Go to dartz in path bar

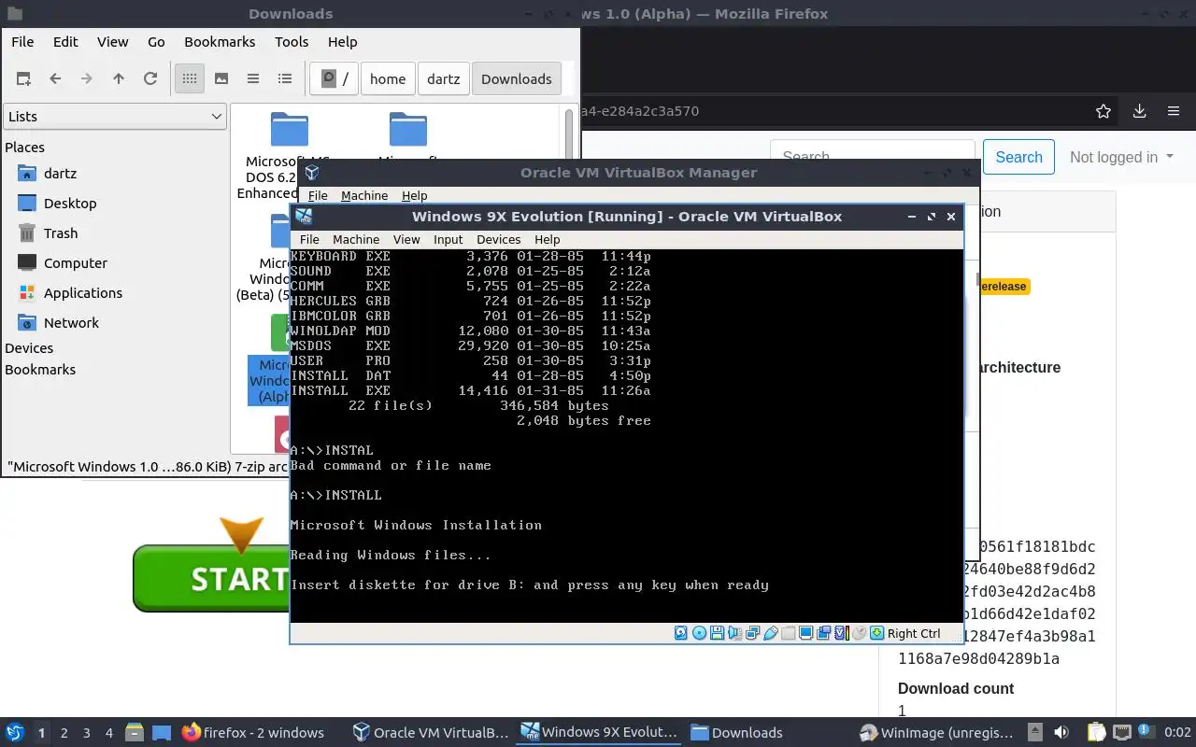tap(444, 78)
